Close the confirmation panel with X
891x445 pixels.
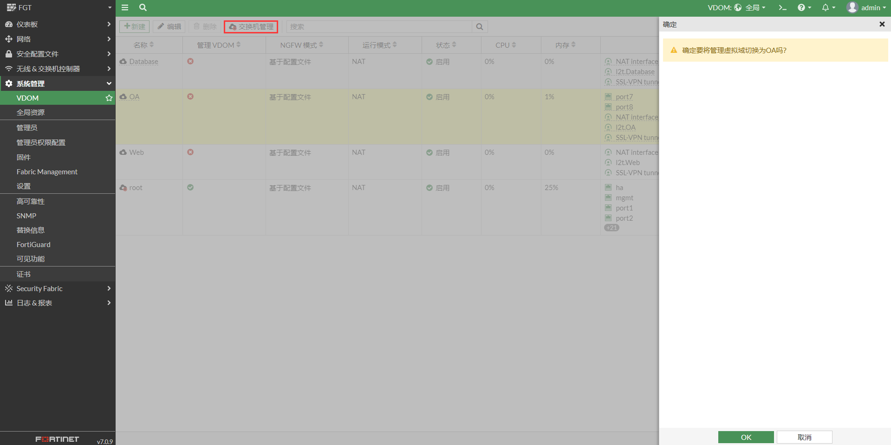point(882,24)
